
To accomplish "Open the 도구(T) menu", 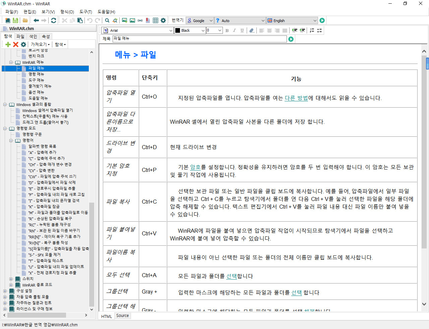I will coord(86,12).
